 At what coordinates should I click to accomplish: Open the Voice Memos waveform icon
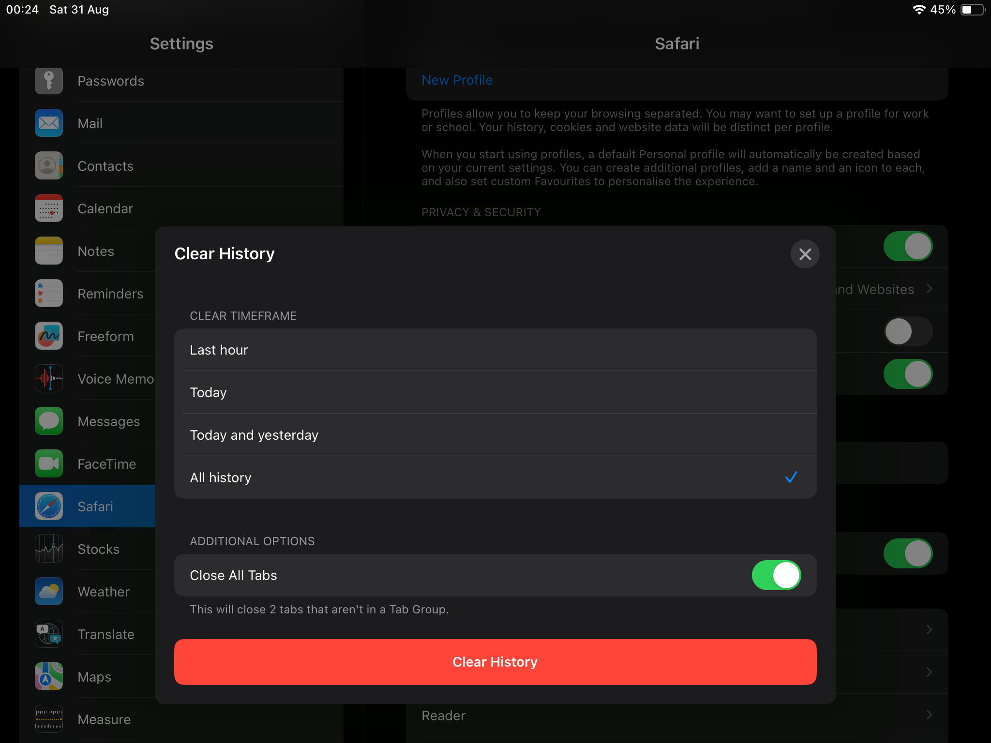tap(49, 378)
